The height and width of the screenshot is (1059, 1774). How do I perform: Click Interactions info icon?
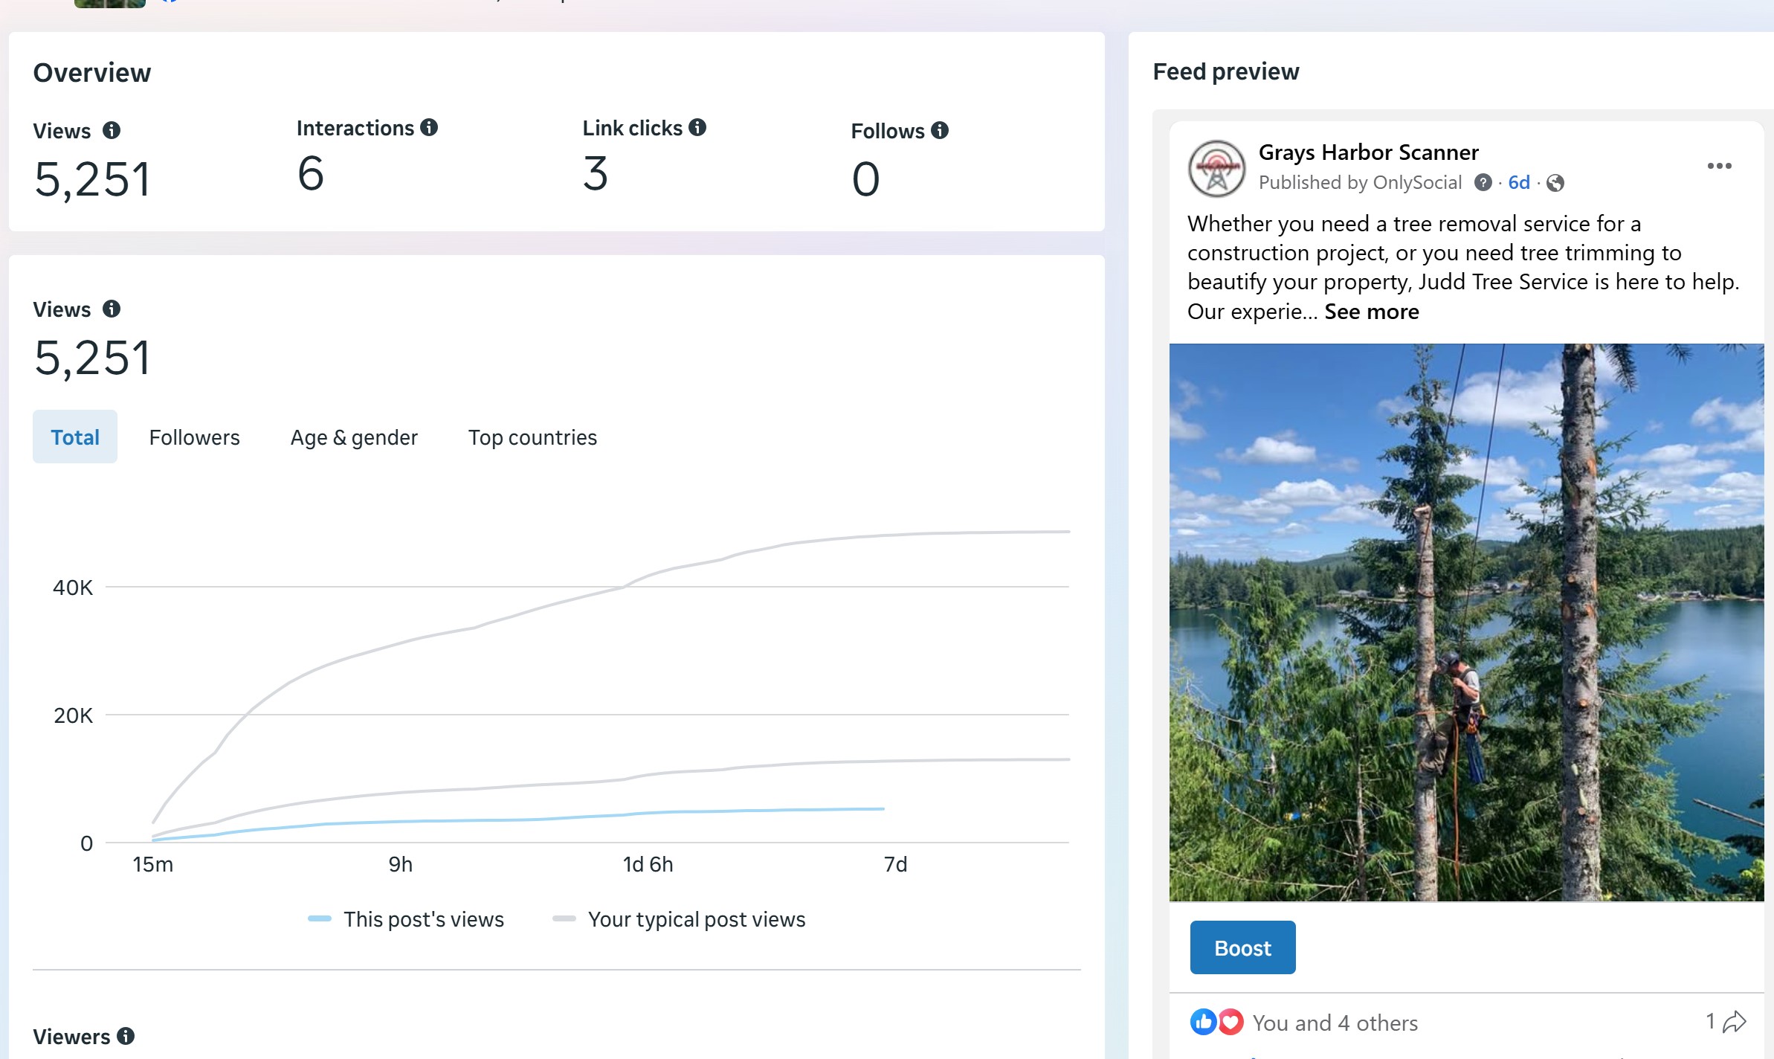pyautogui.click(x=429, y=128)
